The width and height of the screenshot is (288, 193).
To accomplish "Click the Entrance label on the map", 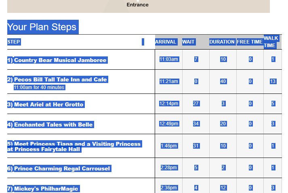I will tap(137, 5).
